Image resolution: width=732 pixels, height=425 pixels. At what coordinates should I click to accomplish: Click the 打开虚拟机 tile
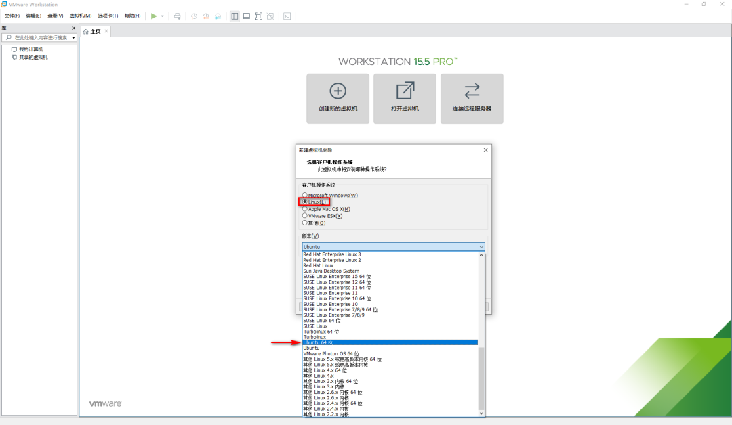tap(405, 99)
